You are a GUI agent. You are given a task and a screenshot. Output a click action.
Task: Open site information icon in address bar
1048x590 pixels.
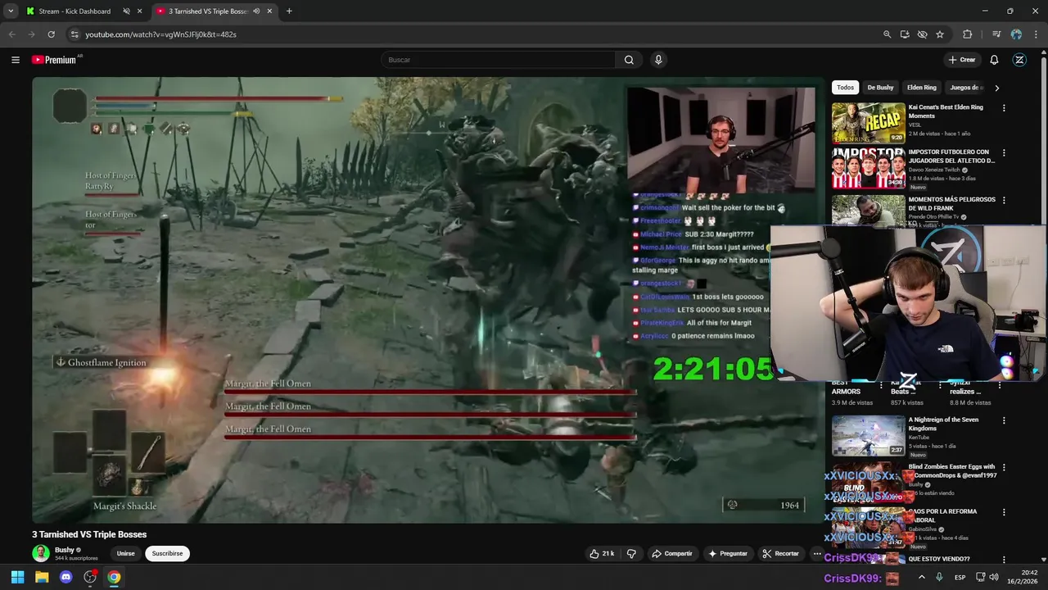click(75, 34)
